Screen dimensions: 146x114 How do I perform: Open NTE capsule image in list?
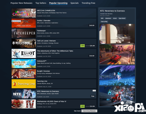click(24, 94)
